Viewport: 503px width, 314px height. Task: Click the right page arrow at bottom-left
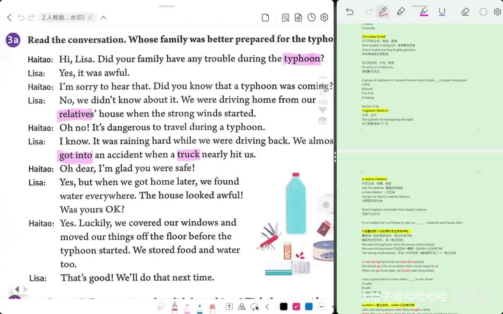click(25, 289)
